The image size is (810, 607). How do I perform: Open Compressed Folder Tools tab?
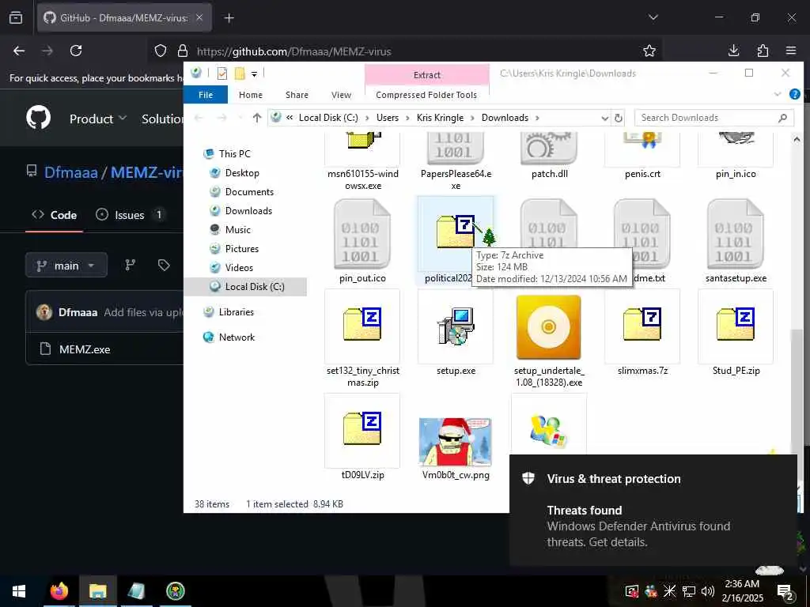tap(426, 95)
